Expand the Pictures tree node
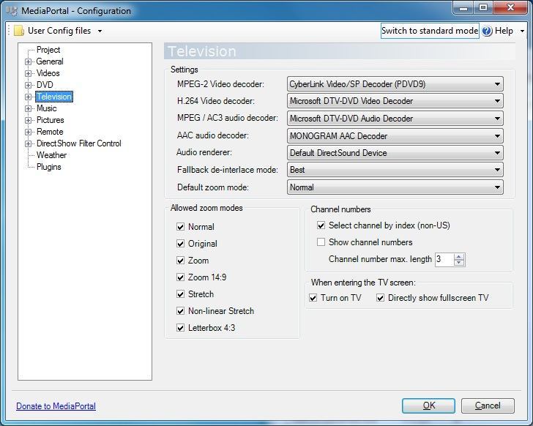This screenshot has height=426, width=533. click(x=29, y=120)
